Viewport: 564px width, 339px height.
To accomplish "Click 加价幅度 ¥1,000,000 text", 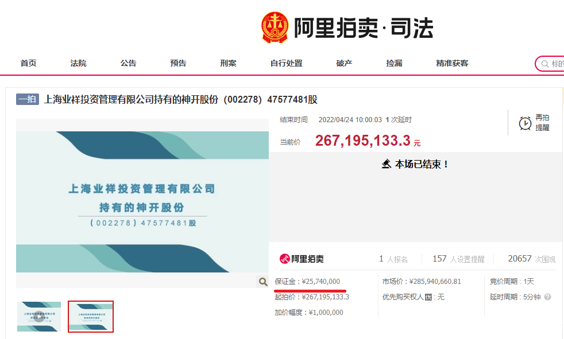I will click(x=309, y=313).
